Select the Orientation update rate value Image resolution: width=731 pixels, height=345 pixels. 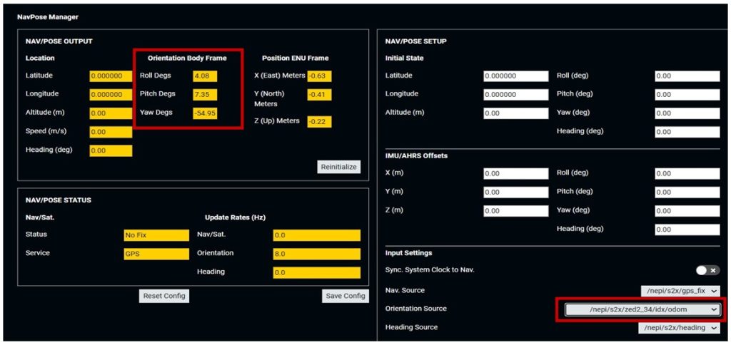point(316,254)
